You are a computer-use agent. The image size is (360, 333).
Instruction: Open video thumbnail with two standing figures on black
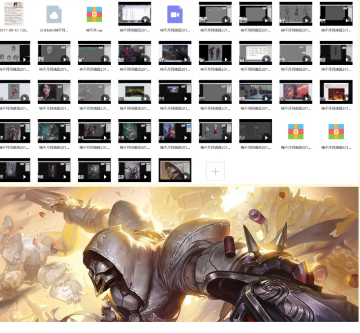click(215, 53)
